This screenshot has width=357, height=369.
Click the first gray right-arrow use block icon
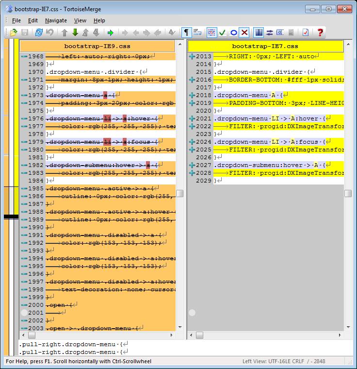pyautogui.click(x=125, y=32)
